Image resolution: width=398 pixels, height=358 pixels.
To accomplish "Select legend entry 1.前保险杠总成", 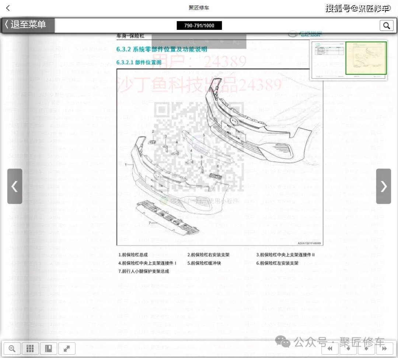I will coord(133,255).
